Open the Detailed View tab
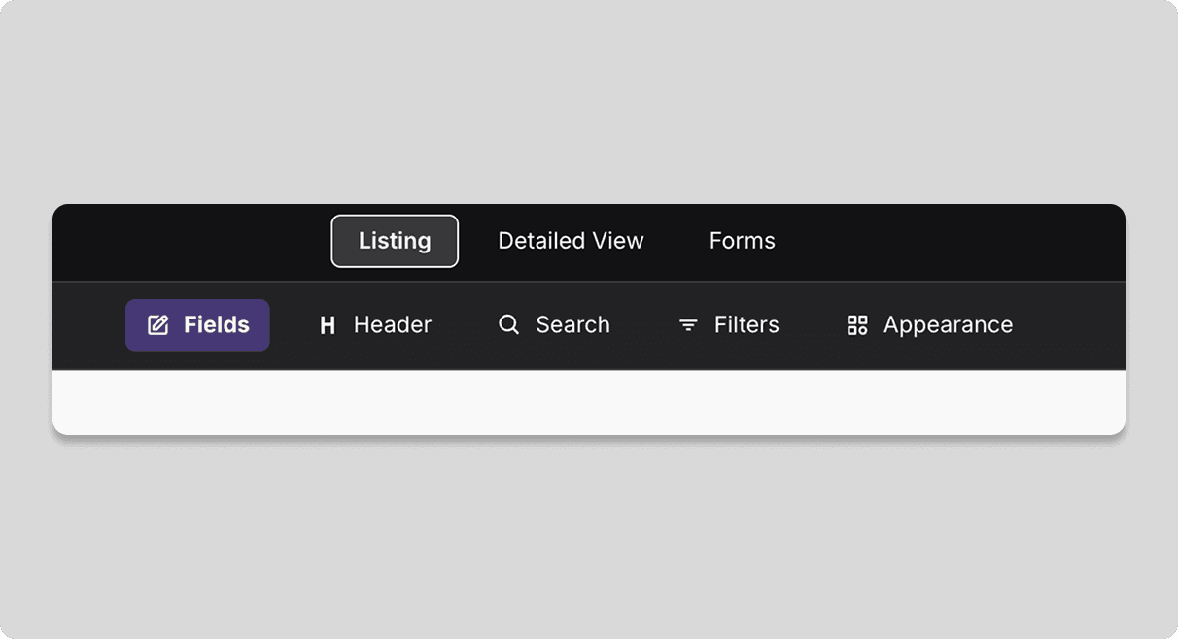Viewport: 1178px width, 639px height. 571,241
